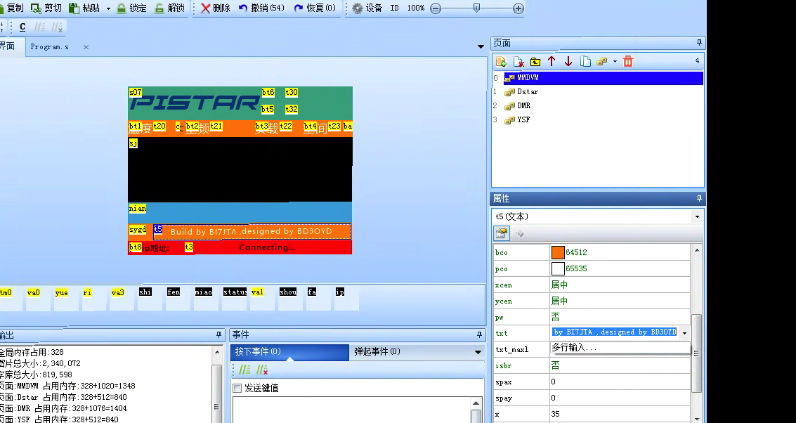
Task: Delete the component with the 删除 button
Action: (x=216, y=8)
